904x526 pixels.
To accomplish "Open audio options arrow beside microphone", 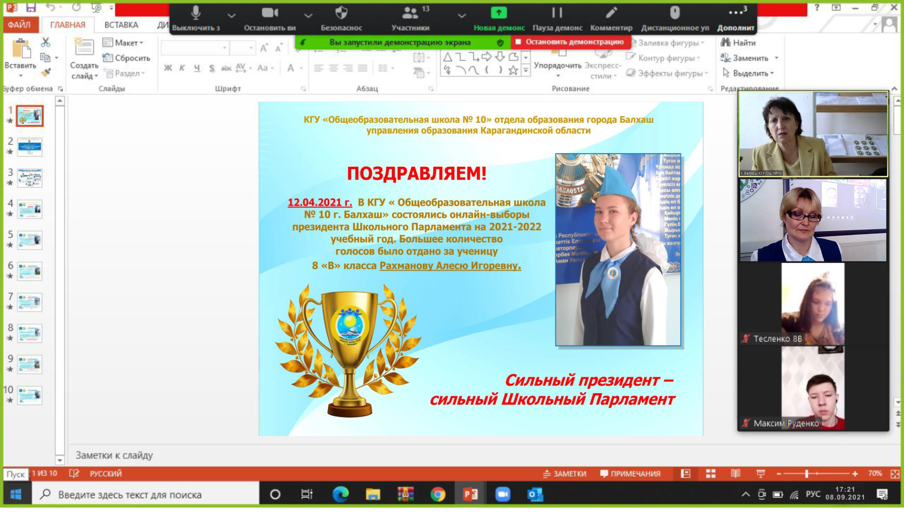I will pyautogui.click(x=231, y=15).
